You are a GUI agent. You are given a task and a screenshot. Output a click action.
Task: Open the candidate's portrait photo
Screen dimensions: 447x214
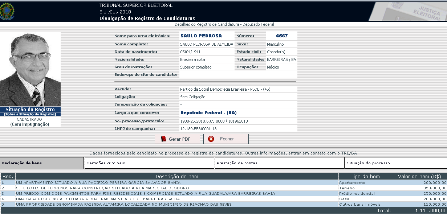click(30, 69)
